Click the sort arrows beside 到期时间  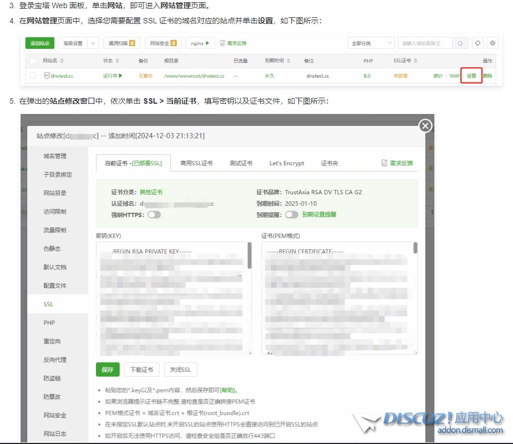(x=288, y=61)
